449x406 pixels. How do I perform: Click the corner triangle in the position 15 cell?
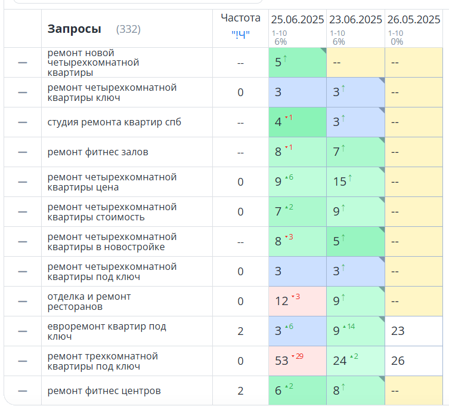[381, 170]
